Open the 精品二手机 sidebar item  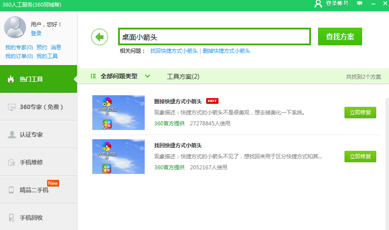38,190
